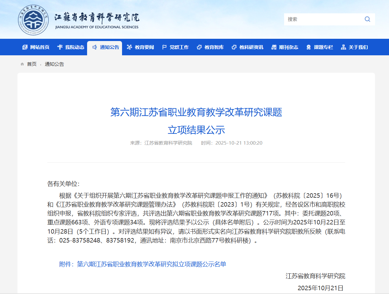Screen dimensions: 389x294
Task: Select the 通知公告 navigation tab
Action: (109, 47)
